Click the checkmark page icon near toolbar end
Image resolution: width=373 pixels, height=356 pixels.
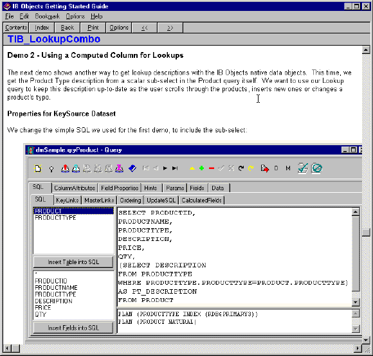pos(303,168)
